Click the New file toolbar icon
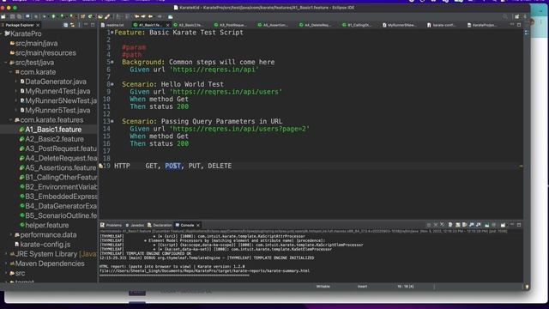 [x=3, y=16]
